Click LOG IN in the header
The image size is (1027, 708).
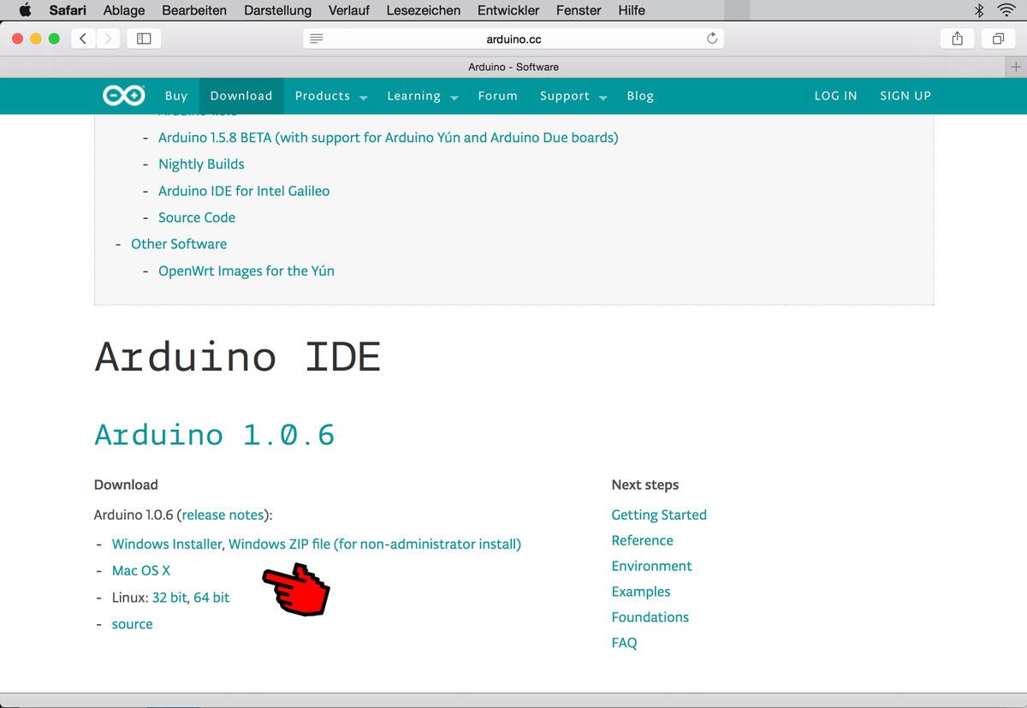pos(835,96)
